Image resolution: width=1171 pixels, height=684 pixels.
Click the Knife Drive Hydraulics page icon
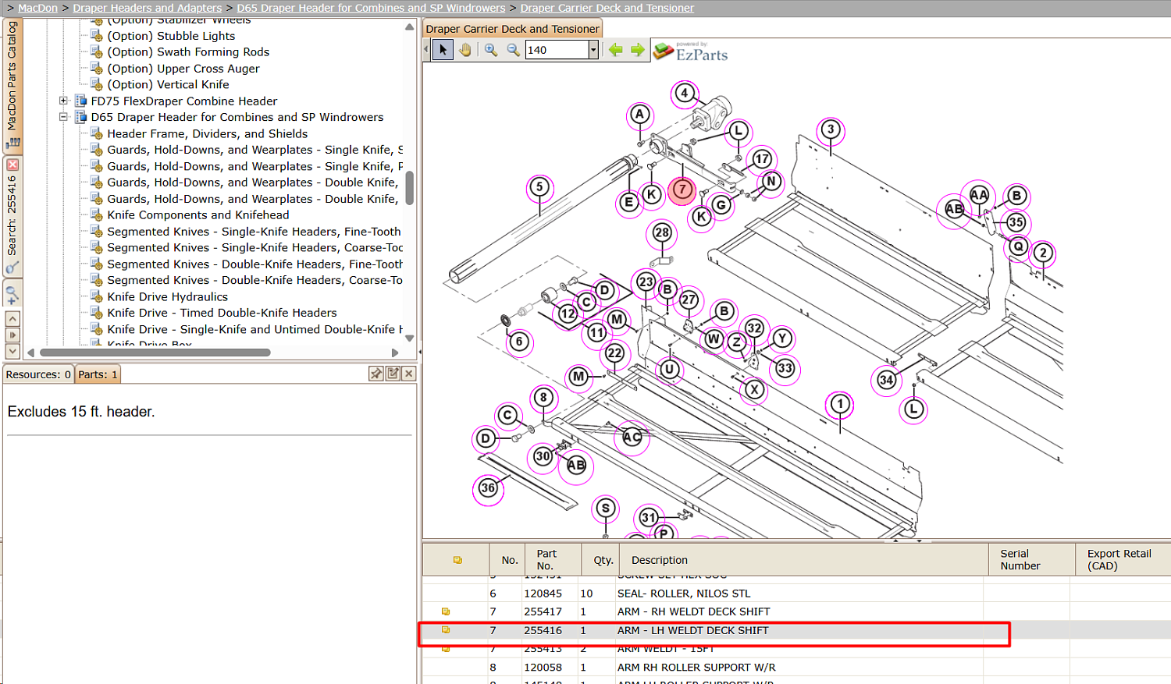point(97,296)
